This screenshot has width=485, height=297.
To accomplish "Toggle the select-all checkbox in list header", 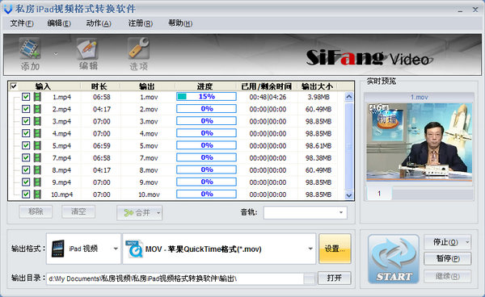I will (x=13, y=86).
